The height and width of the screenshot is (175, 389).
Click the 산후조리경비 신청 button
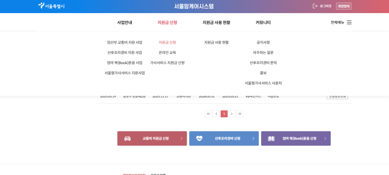[224, 139]
